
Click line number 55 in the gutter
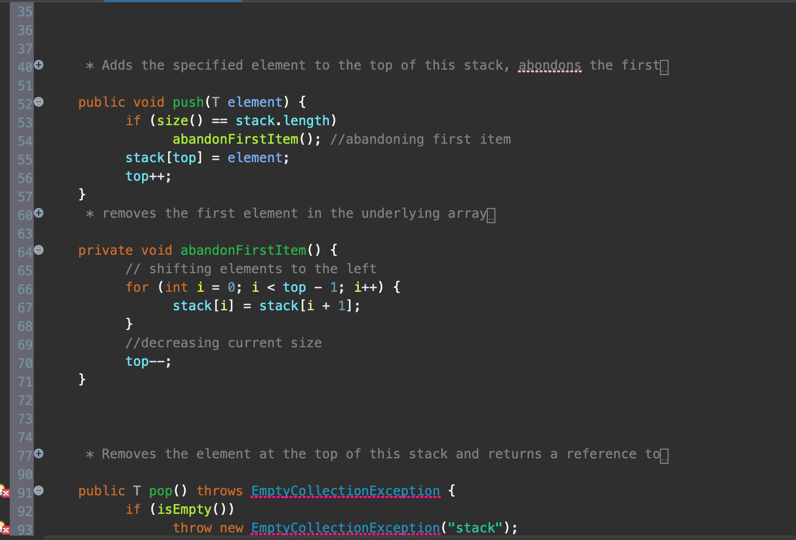click(24, 159)
